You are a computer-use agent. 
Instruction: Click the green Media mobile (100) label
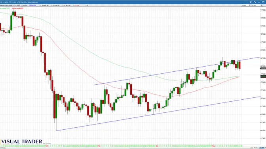5,8
